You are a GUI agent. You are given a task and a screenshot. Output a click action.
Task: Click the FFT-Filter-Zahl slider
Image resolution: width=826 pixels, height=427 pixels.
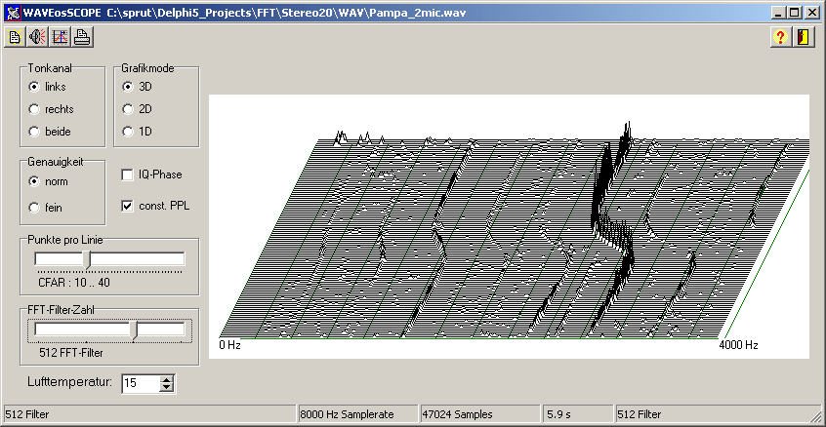click(x=135, y=330)
